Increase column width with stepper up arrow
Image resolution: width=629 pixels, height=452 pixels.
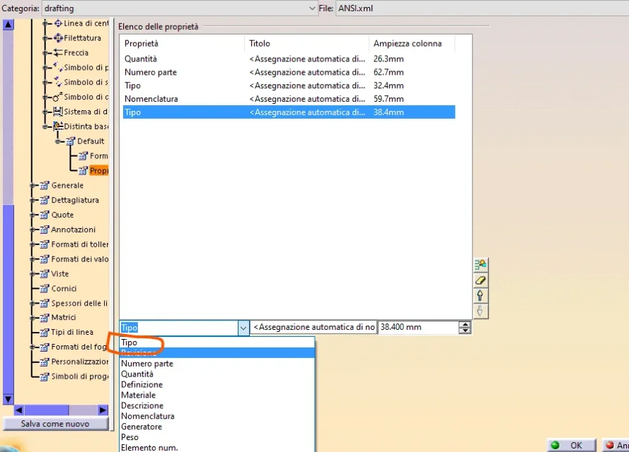(x=465, y=324)
